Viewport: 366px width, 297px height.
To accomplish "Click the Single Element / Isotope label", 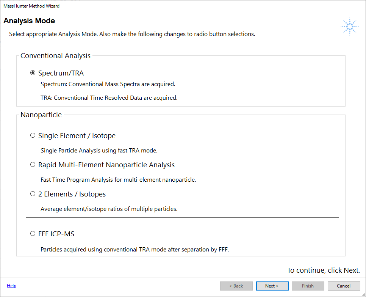I will (x=77, y=135).
